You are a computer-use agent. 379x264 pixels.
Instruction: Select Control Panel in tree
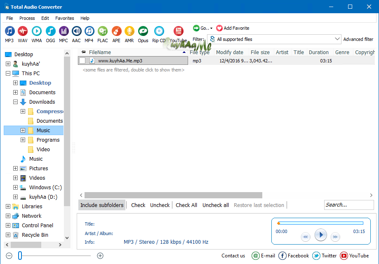38,226
